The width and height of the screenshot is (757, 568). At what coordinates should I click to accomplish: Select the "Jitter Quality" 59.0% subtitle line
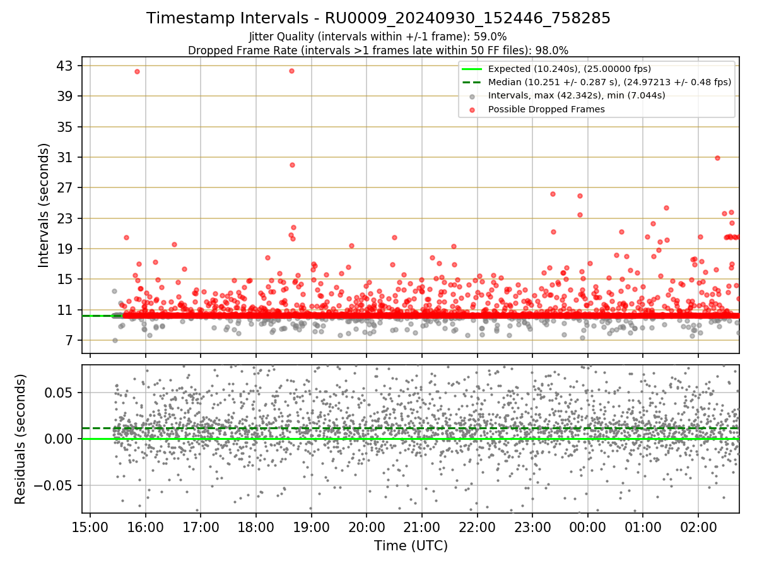(x=378, y=37)
